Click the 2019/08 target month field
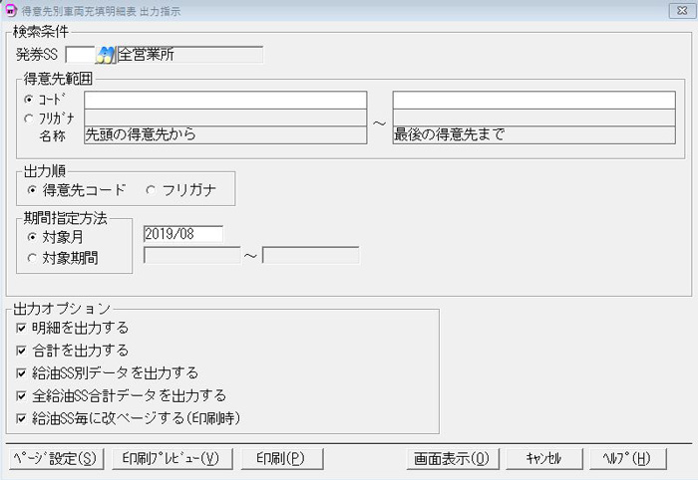 click(x=183, y=234)
